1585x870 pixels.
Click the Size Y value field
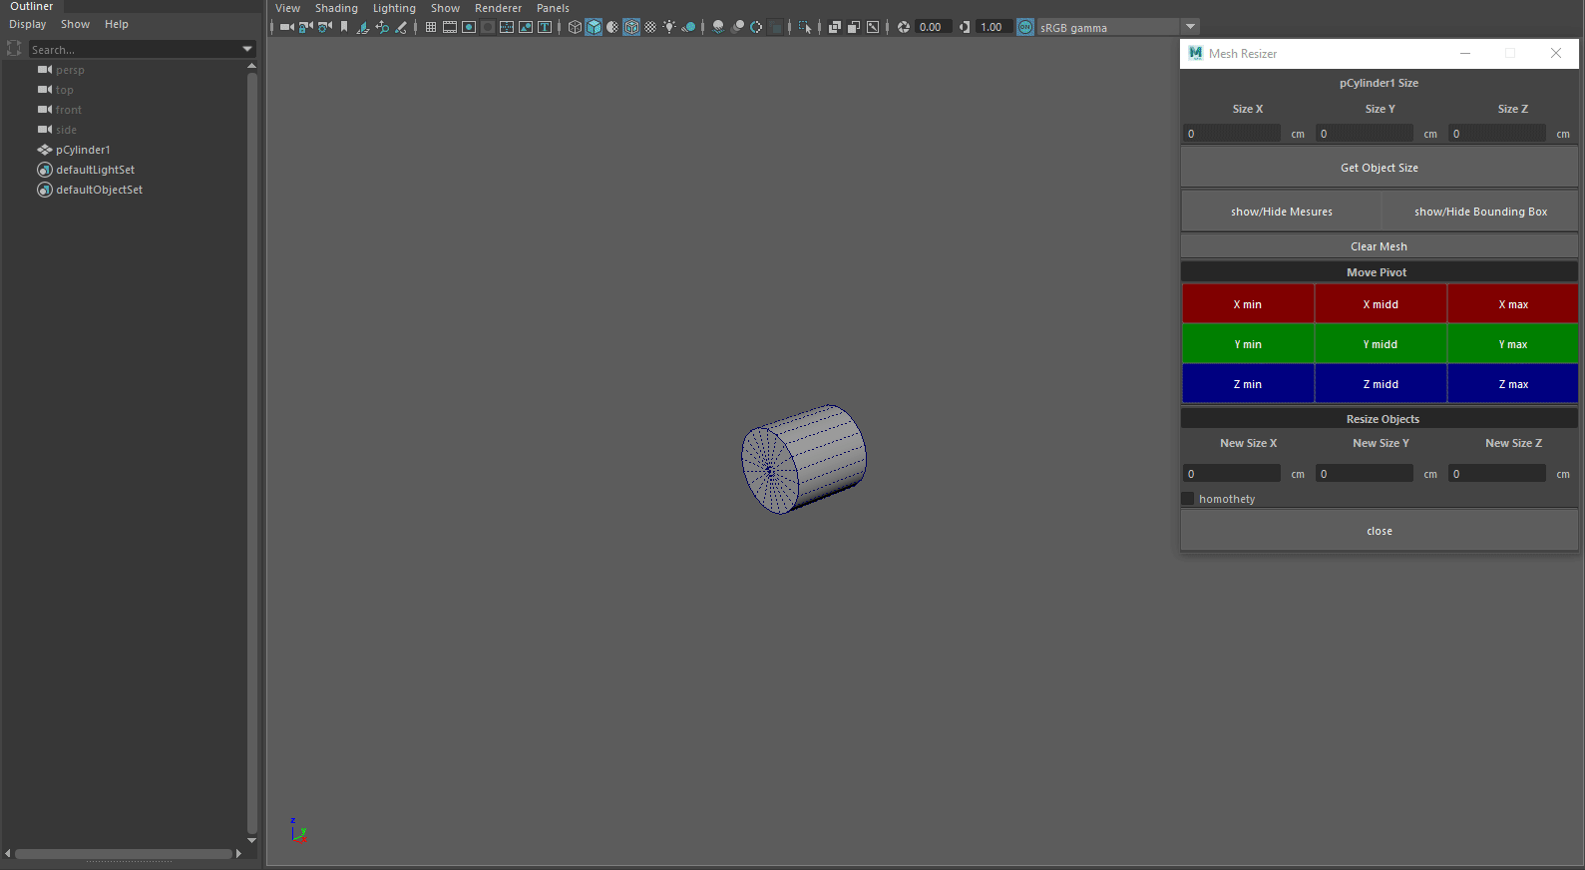click(1365, 134)
